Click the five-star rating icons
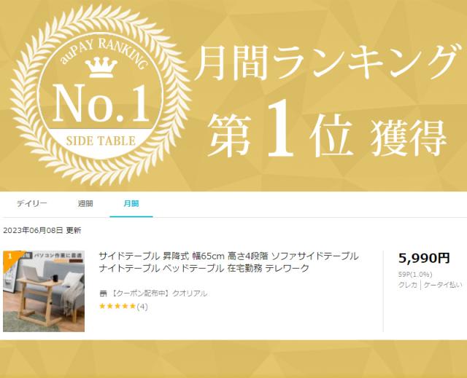 pos(117,306)
